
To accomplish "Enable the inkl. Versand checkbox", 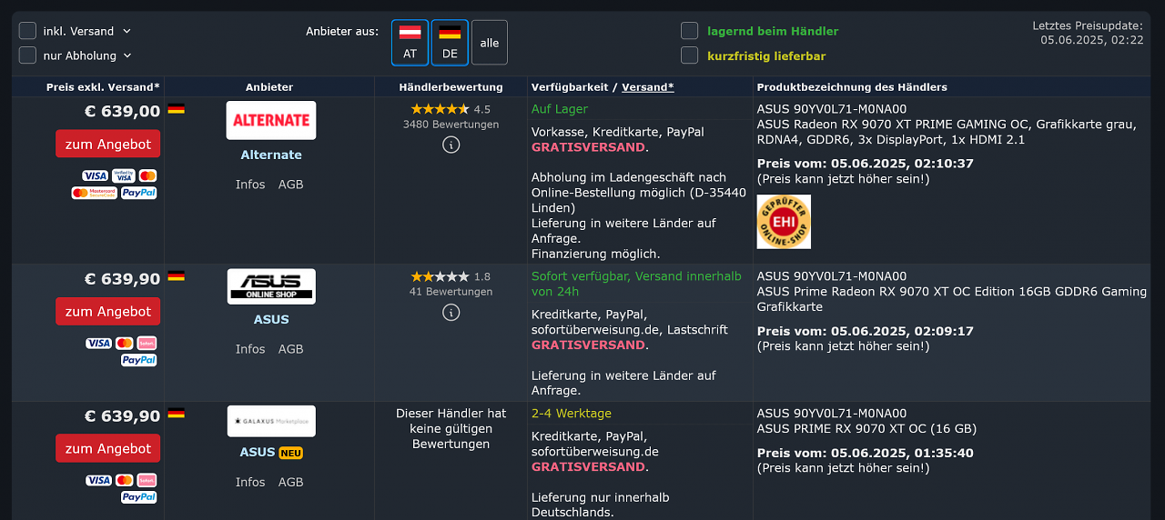I will pos(27,31).
